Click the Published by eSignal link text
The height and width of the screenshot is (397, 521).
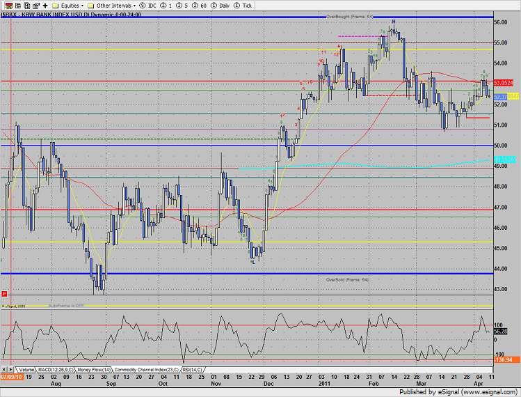click(458, 392)
